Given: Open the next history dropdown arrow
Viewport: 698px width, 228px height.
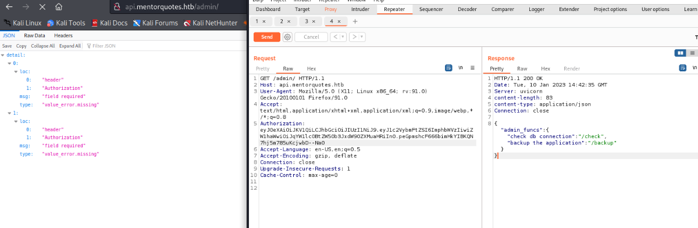Looking at the screenshot, I should [x=362, y=37].
